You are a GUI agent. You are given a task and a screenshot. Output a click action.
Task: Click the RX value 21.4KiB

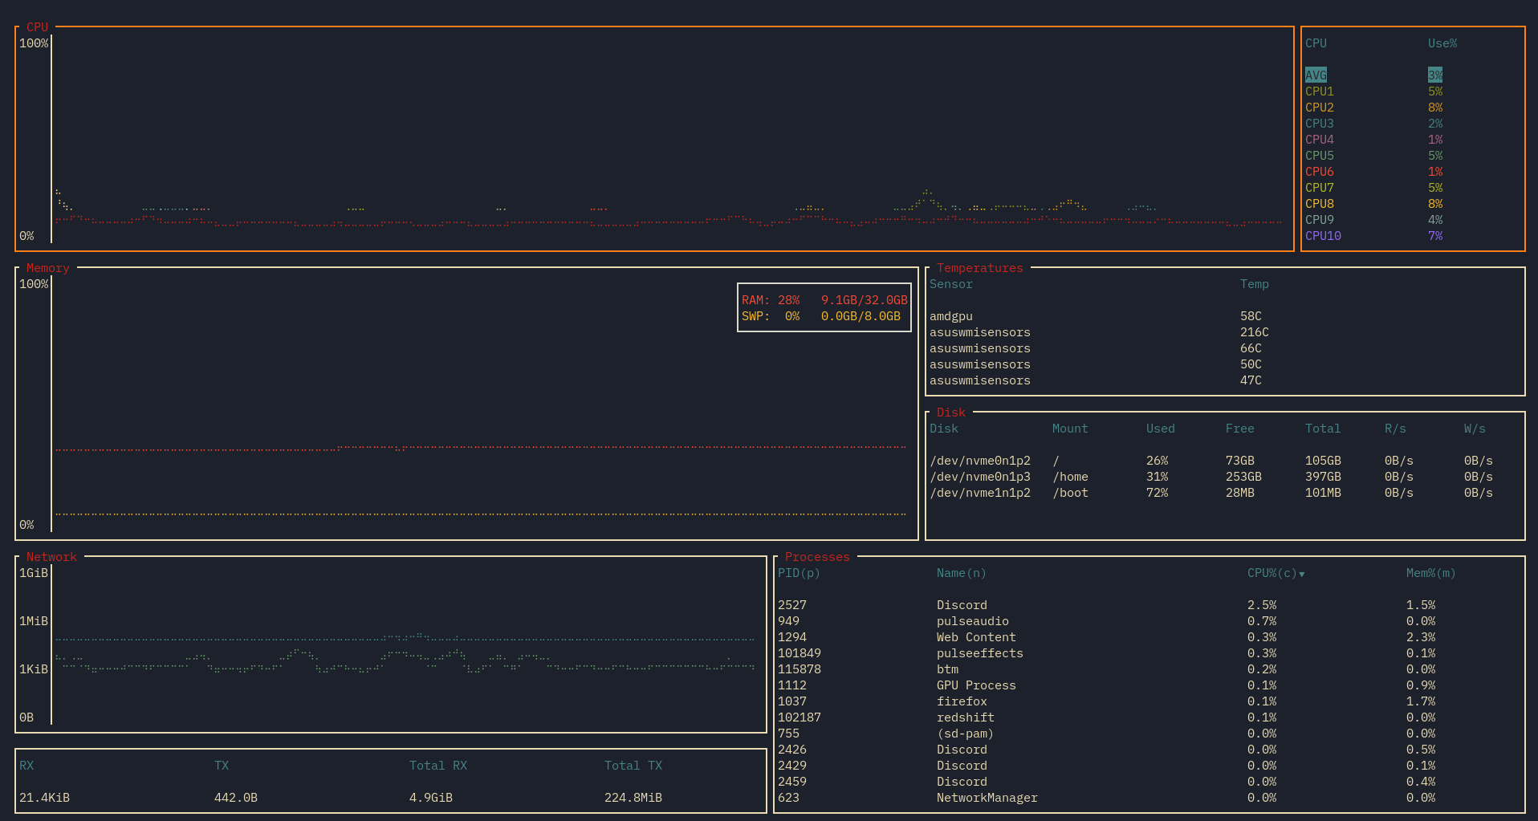click(x=44, y=798)
